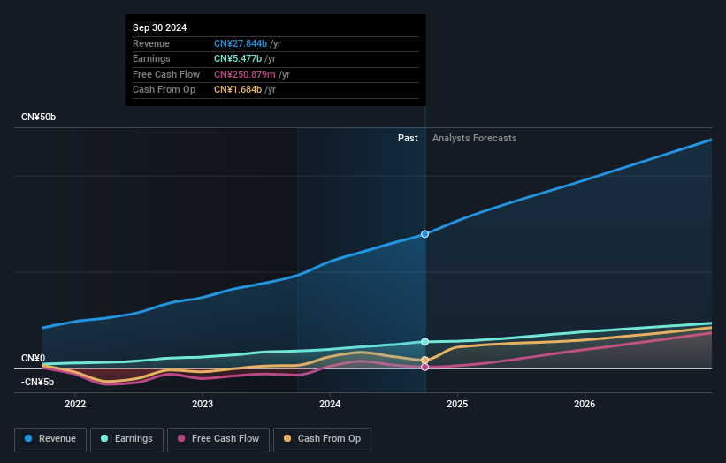Click the CN¥1.684b cash from op value
Image resolution: width=726 pixels, height=463 pixels.
238,90
